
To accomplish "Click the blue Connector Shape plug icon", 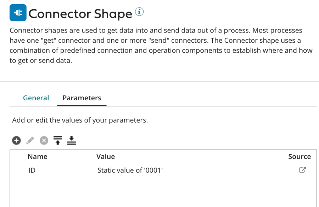I will coord(18,13).
